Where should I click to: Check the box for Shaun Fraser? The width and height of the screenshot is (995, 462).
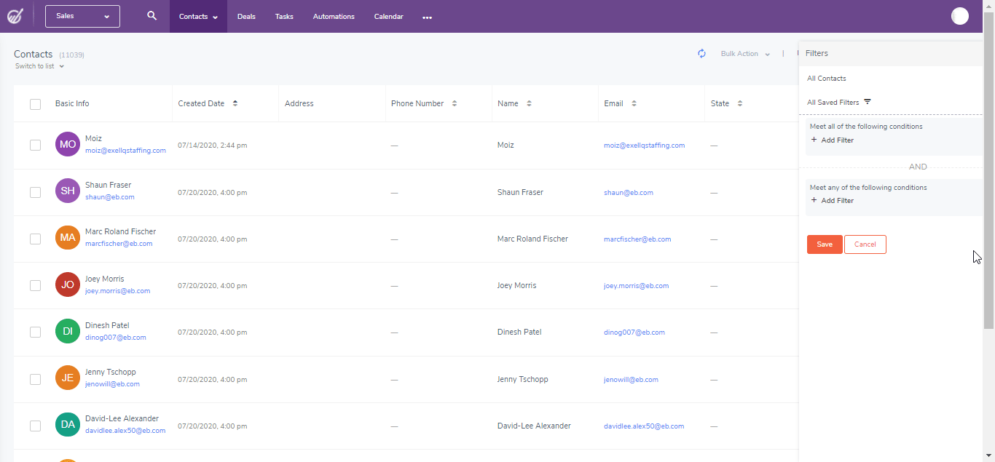(35, 192)
